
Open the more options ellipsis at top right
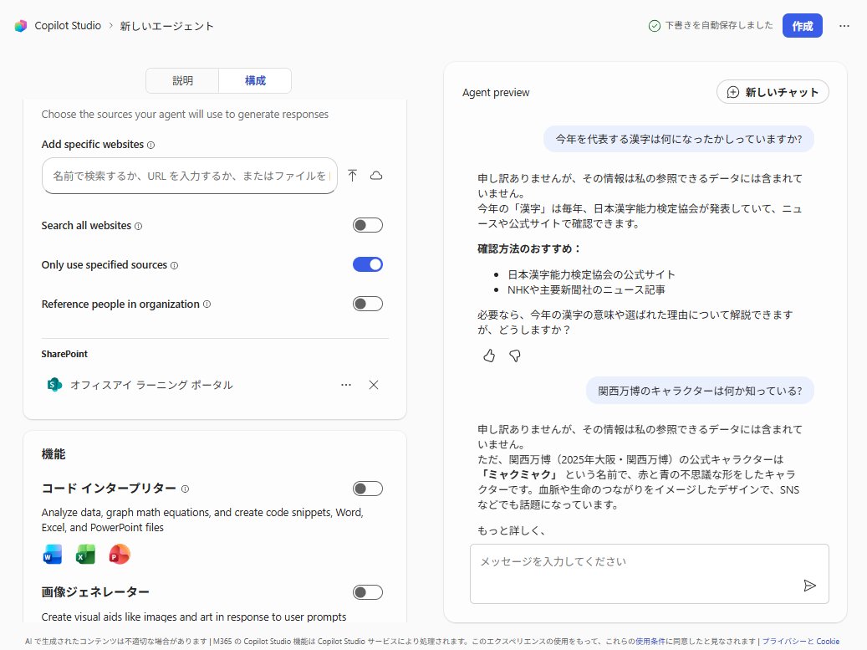click(x=844, y=26)
